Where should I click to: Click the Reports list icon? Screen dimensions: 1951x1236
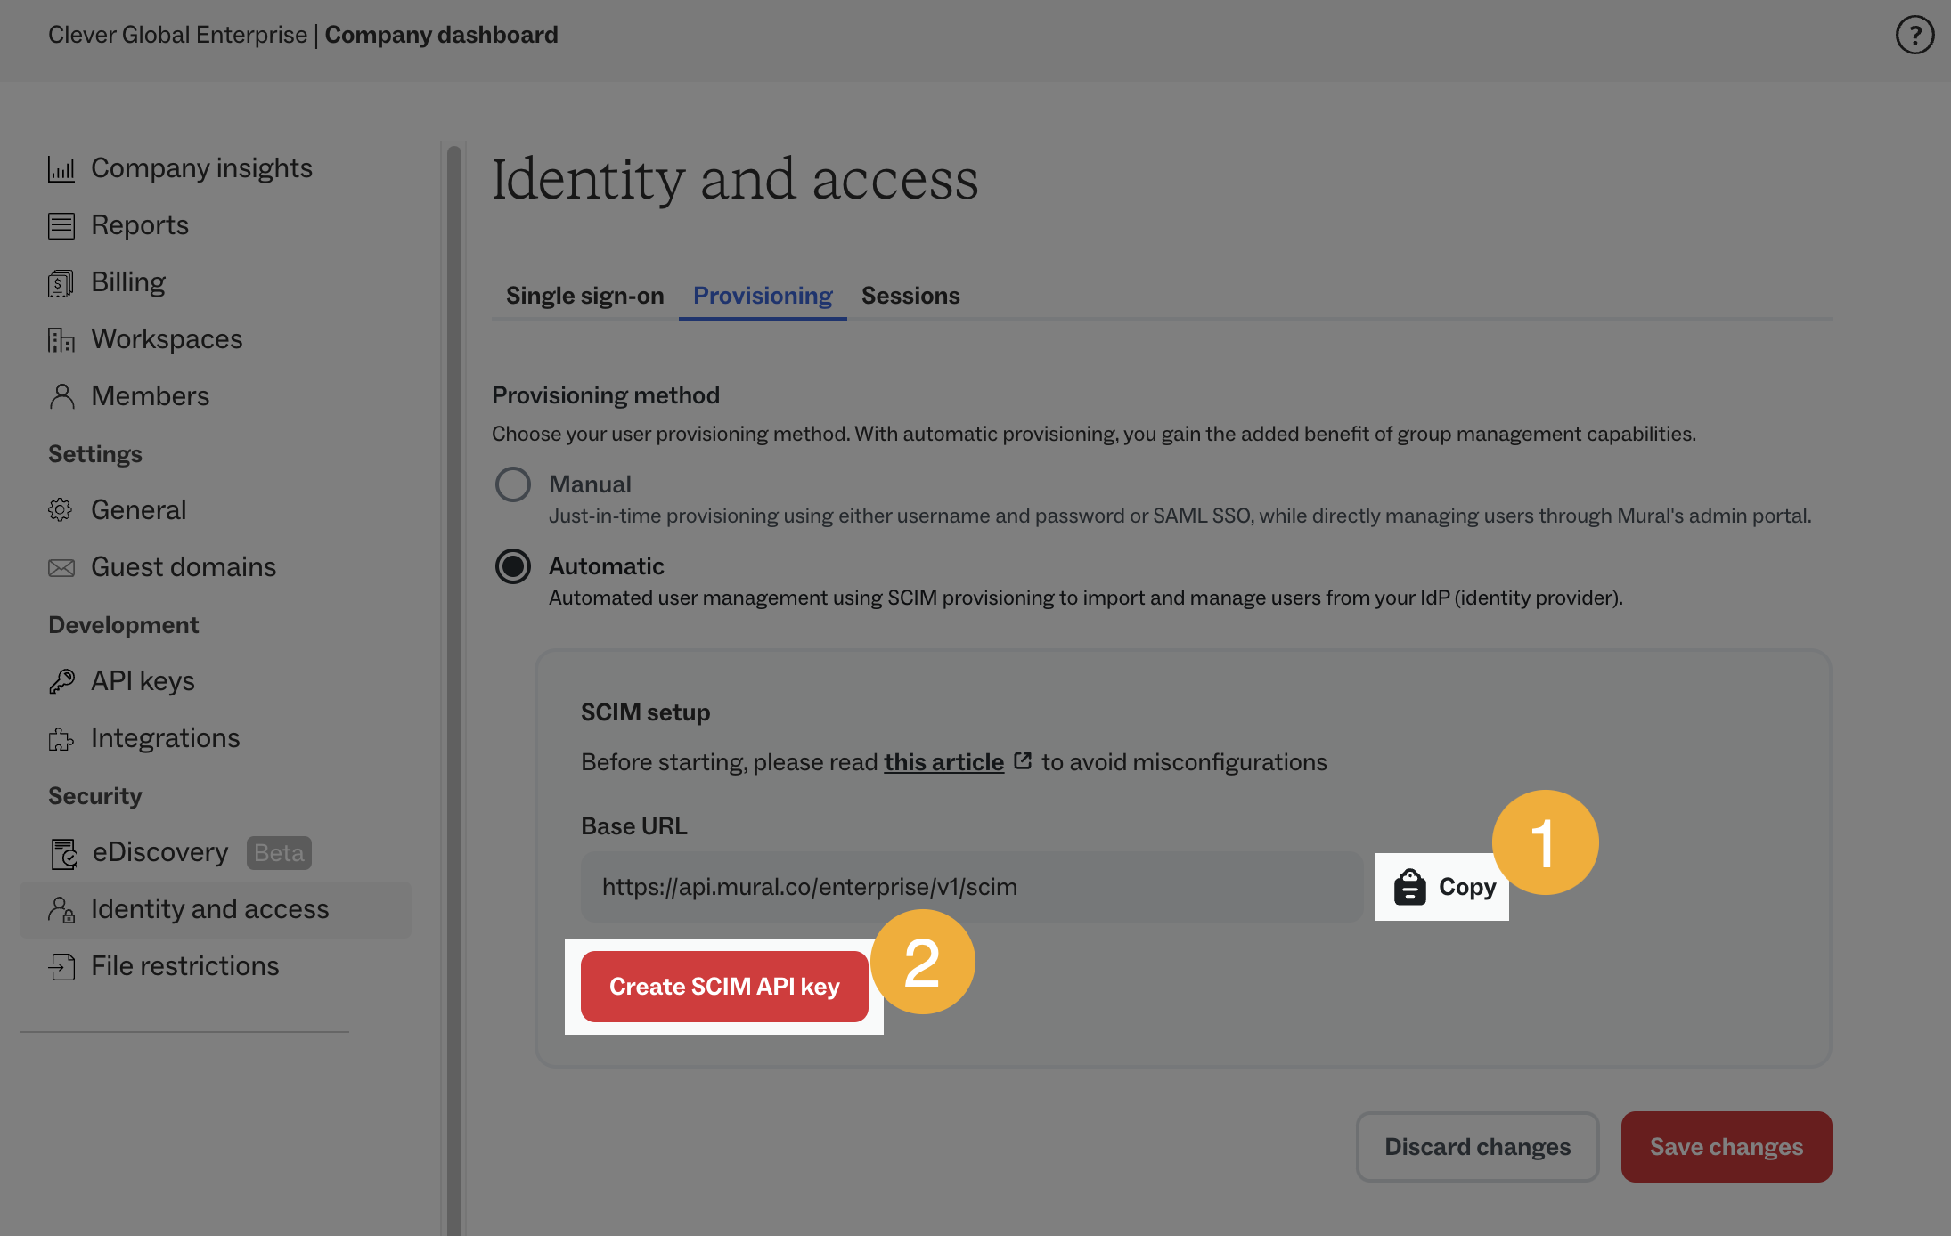point(61,226)
